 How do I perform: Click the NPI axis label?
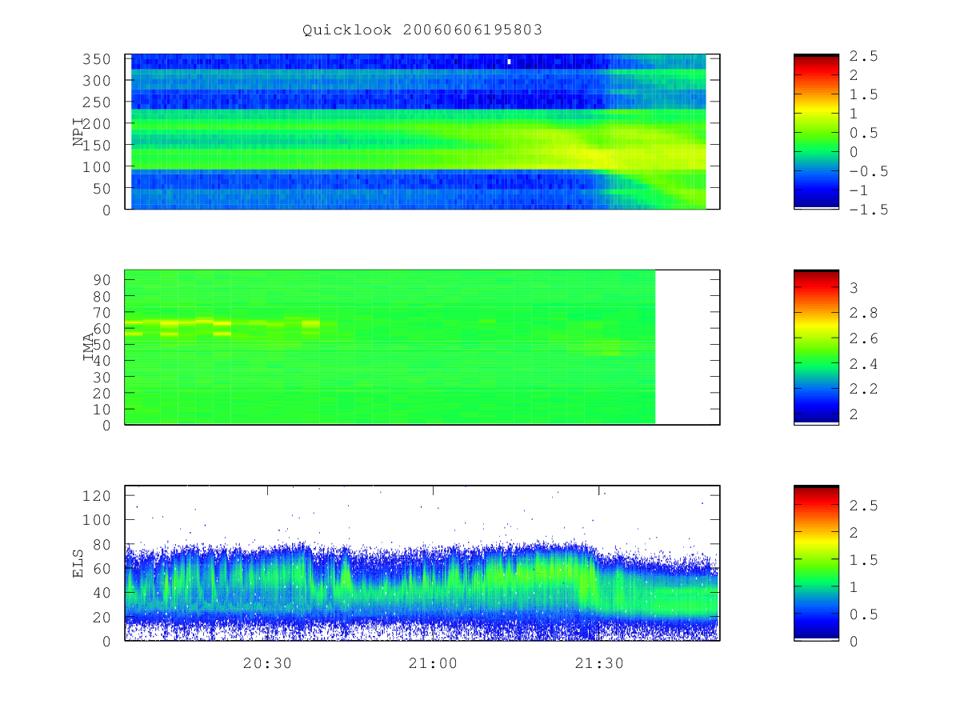coord(78,132)
